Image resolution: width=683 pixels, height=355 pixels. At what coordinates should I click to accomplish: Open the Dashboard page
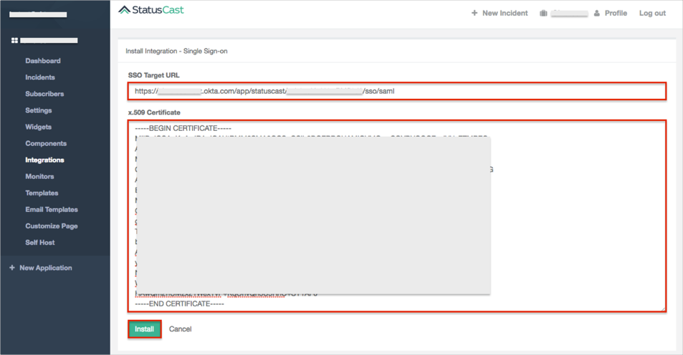coord(43,61)
